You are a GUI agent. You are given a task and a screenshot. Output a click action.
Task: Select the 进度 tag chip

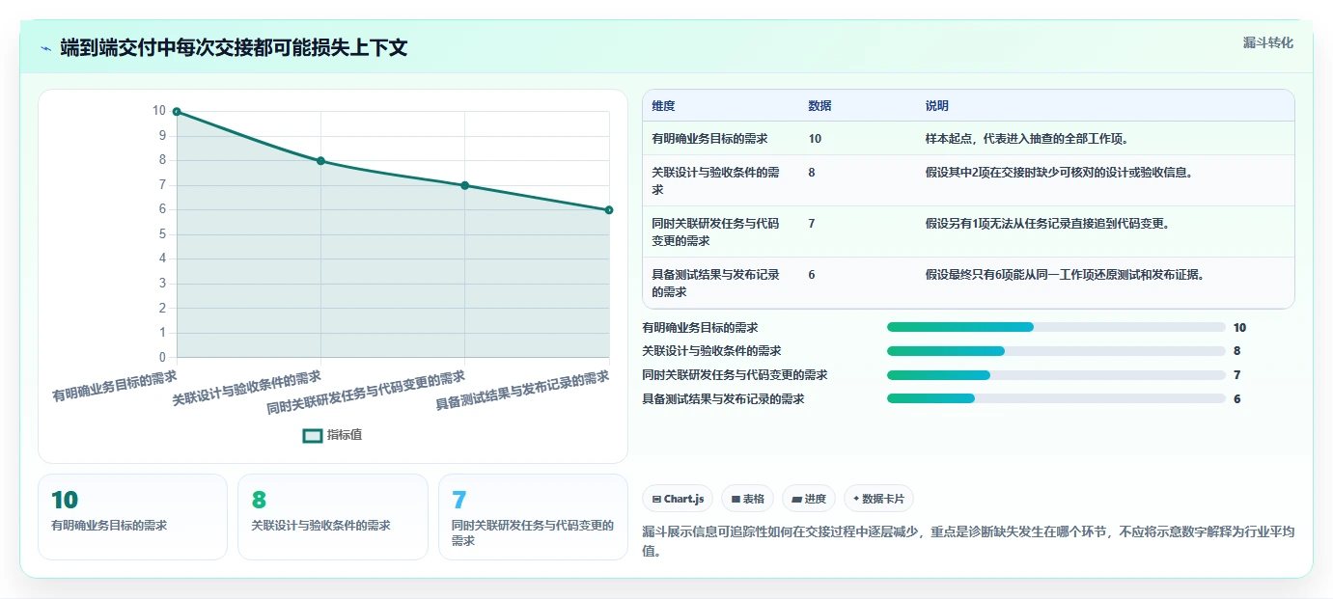809,499
